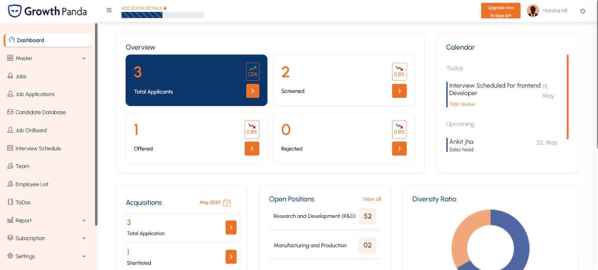This screenshot has width=598, height=270.
Task: Click the Total Applicants orange arrow button
Action: pos(253,91)
